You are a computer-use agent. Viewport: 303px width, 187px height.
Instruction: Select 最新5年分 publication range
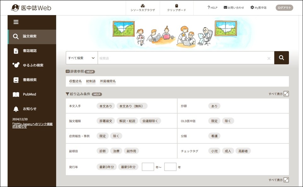coord(128,167)
